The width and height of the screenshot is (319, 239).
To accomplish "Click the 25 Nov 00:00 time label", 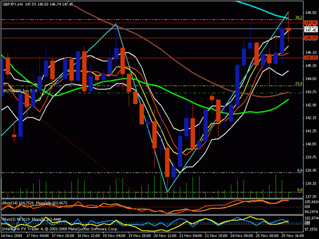I will pos(267,236).
